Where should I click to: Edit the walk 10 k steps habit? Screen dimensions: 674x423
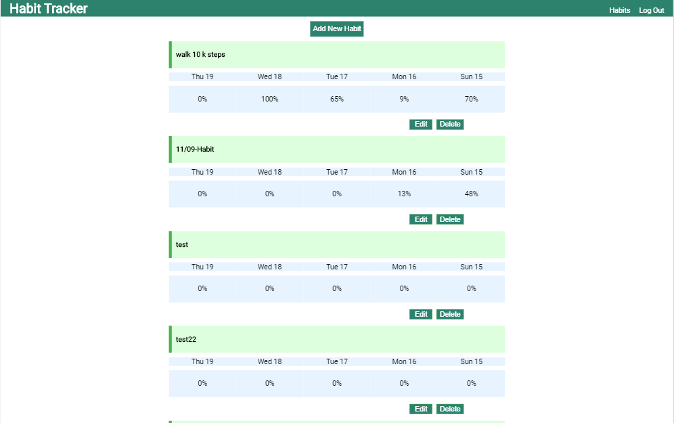(x=420, y=124)
